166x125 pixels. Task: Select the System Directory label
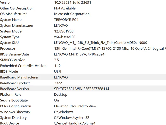pyautogui.click(x=13, y=118)
